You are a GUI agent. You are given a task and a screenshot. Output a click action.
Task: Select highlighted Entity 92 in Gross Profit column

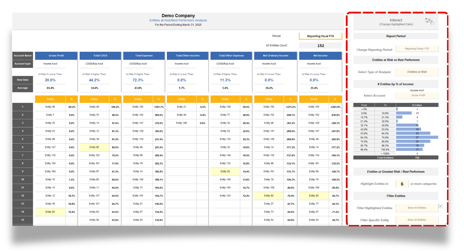(50, 212)
